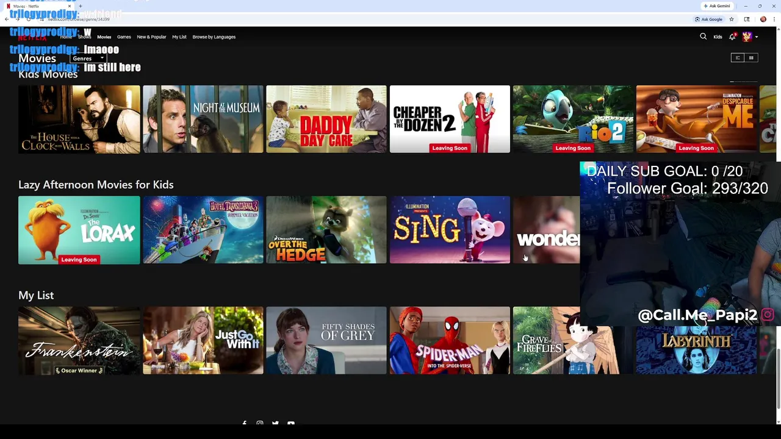Viewport: 781px width, 439px height.
Task: Open My List in the navigation bar
Action: point(179,37)
